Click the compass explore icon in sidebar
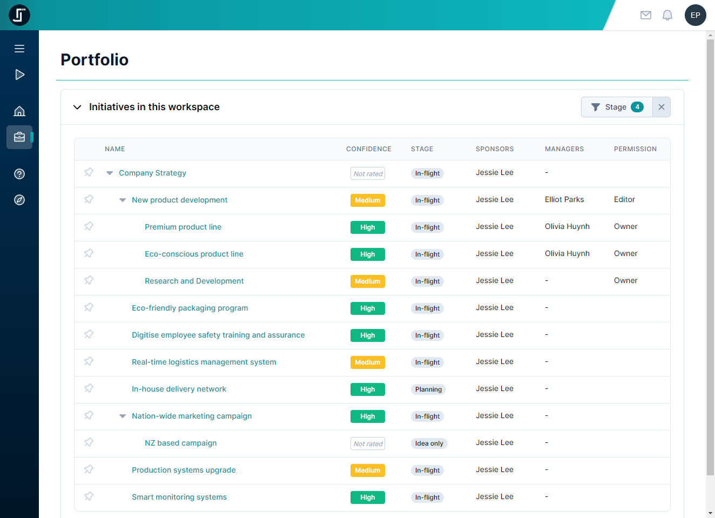The width and height of the screenshot is (715, 518). pyautogui.click(x=19, y=200)
